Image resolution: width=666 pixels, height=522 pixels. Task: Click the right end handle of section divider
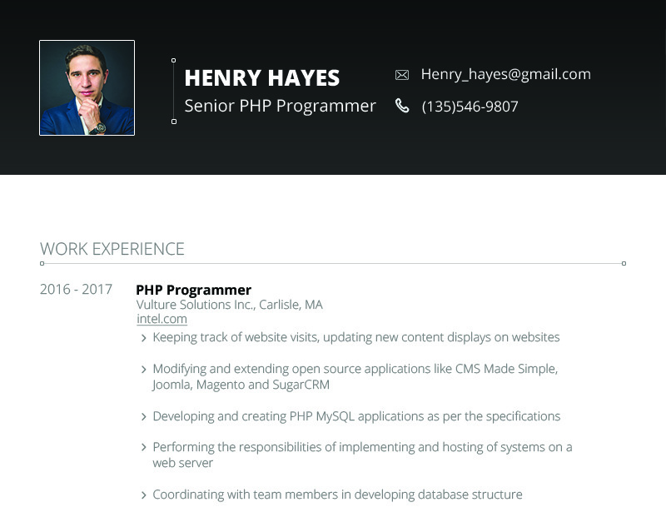tap(624, 264)
